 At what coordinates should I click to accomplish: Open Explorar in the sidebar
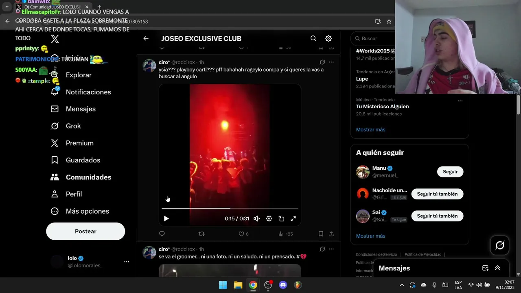click(x=71, y=75)
